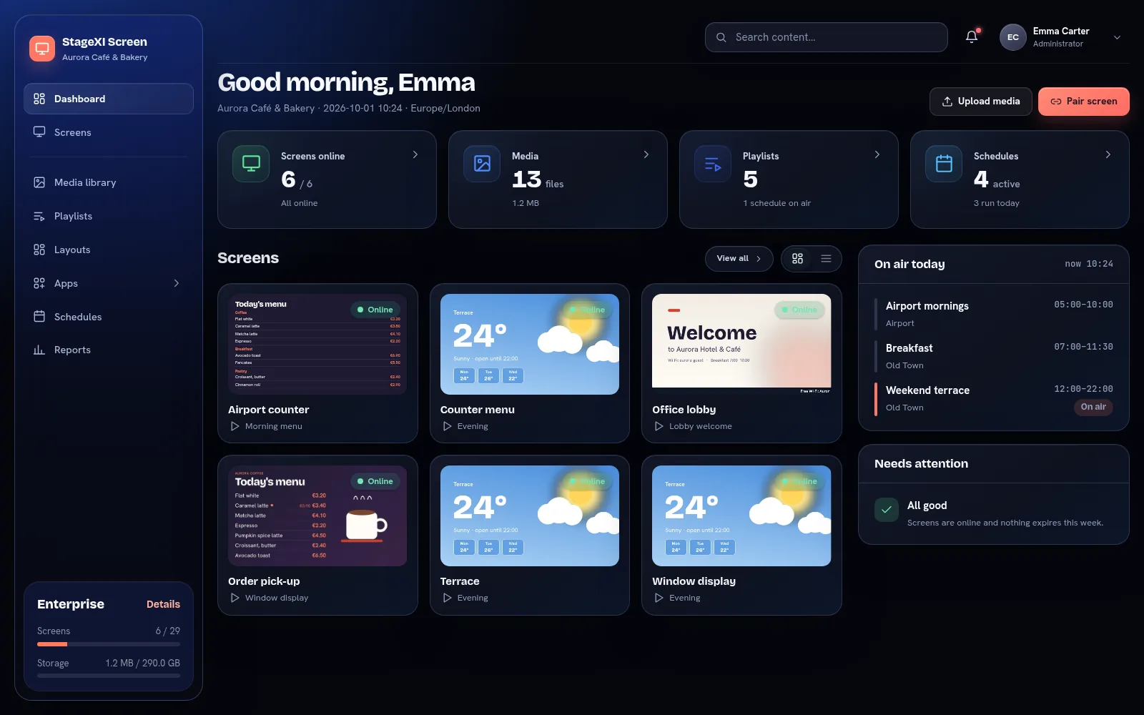The width and height of the screenshot is (1144, 715).
Task: Open the Schedules card chevron
Action: [1108, 154]
